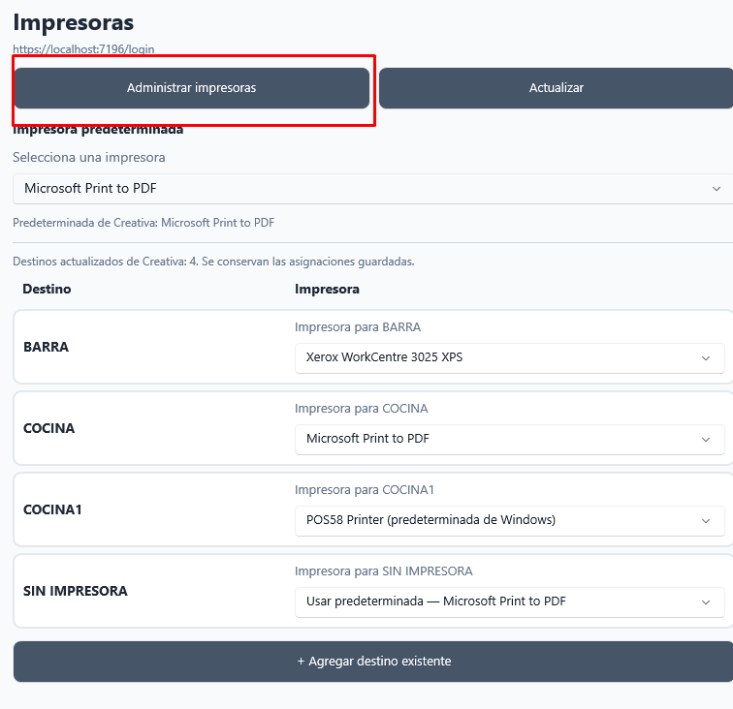Open BARRA printer dropdown
Image resolution: width=733 pixels, height=709 pixels.
pyautogui.click(x=510, y=357)
